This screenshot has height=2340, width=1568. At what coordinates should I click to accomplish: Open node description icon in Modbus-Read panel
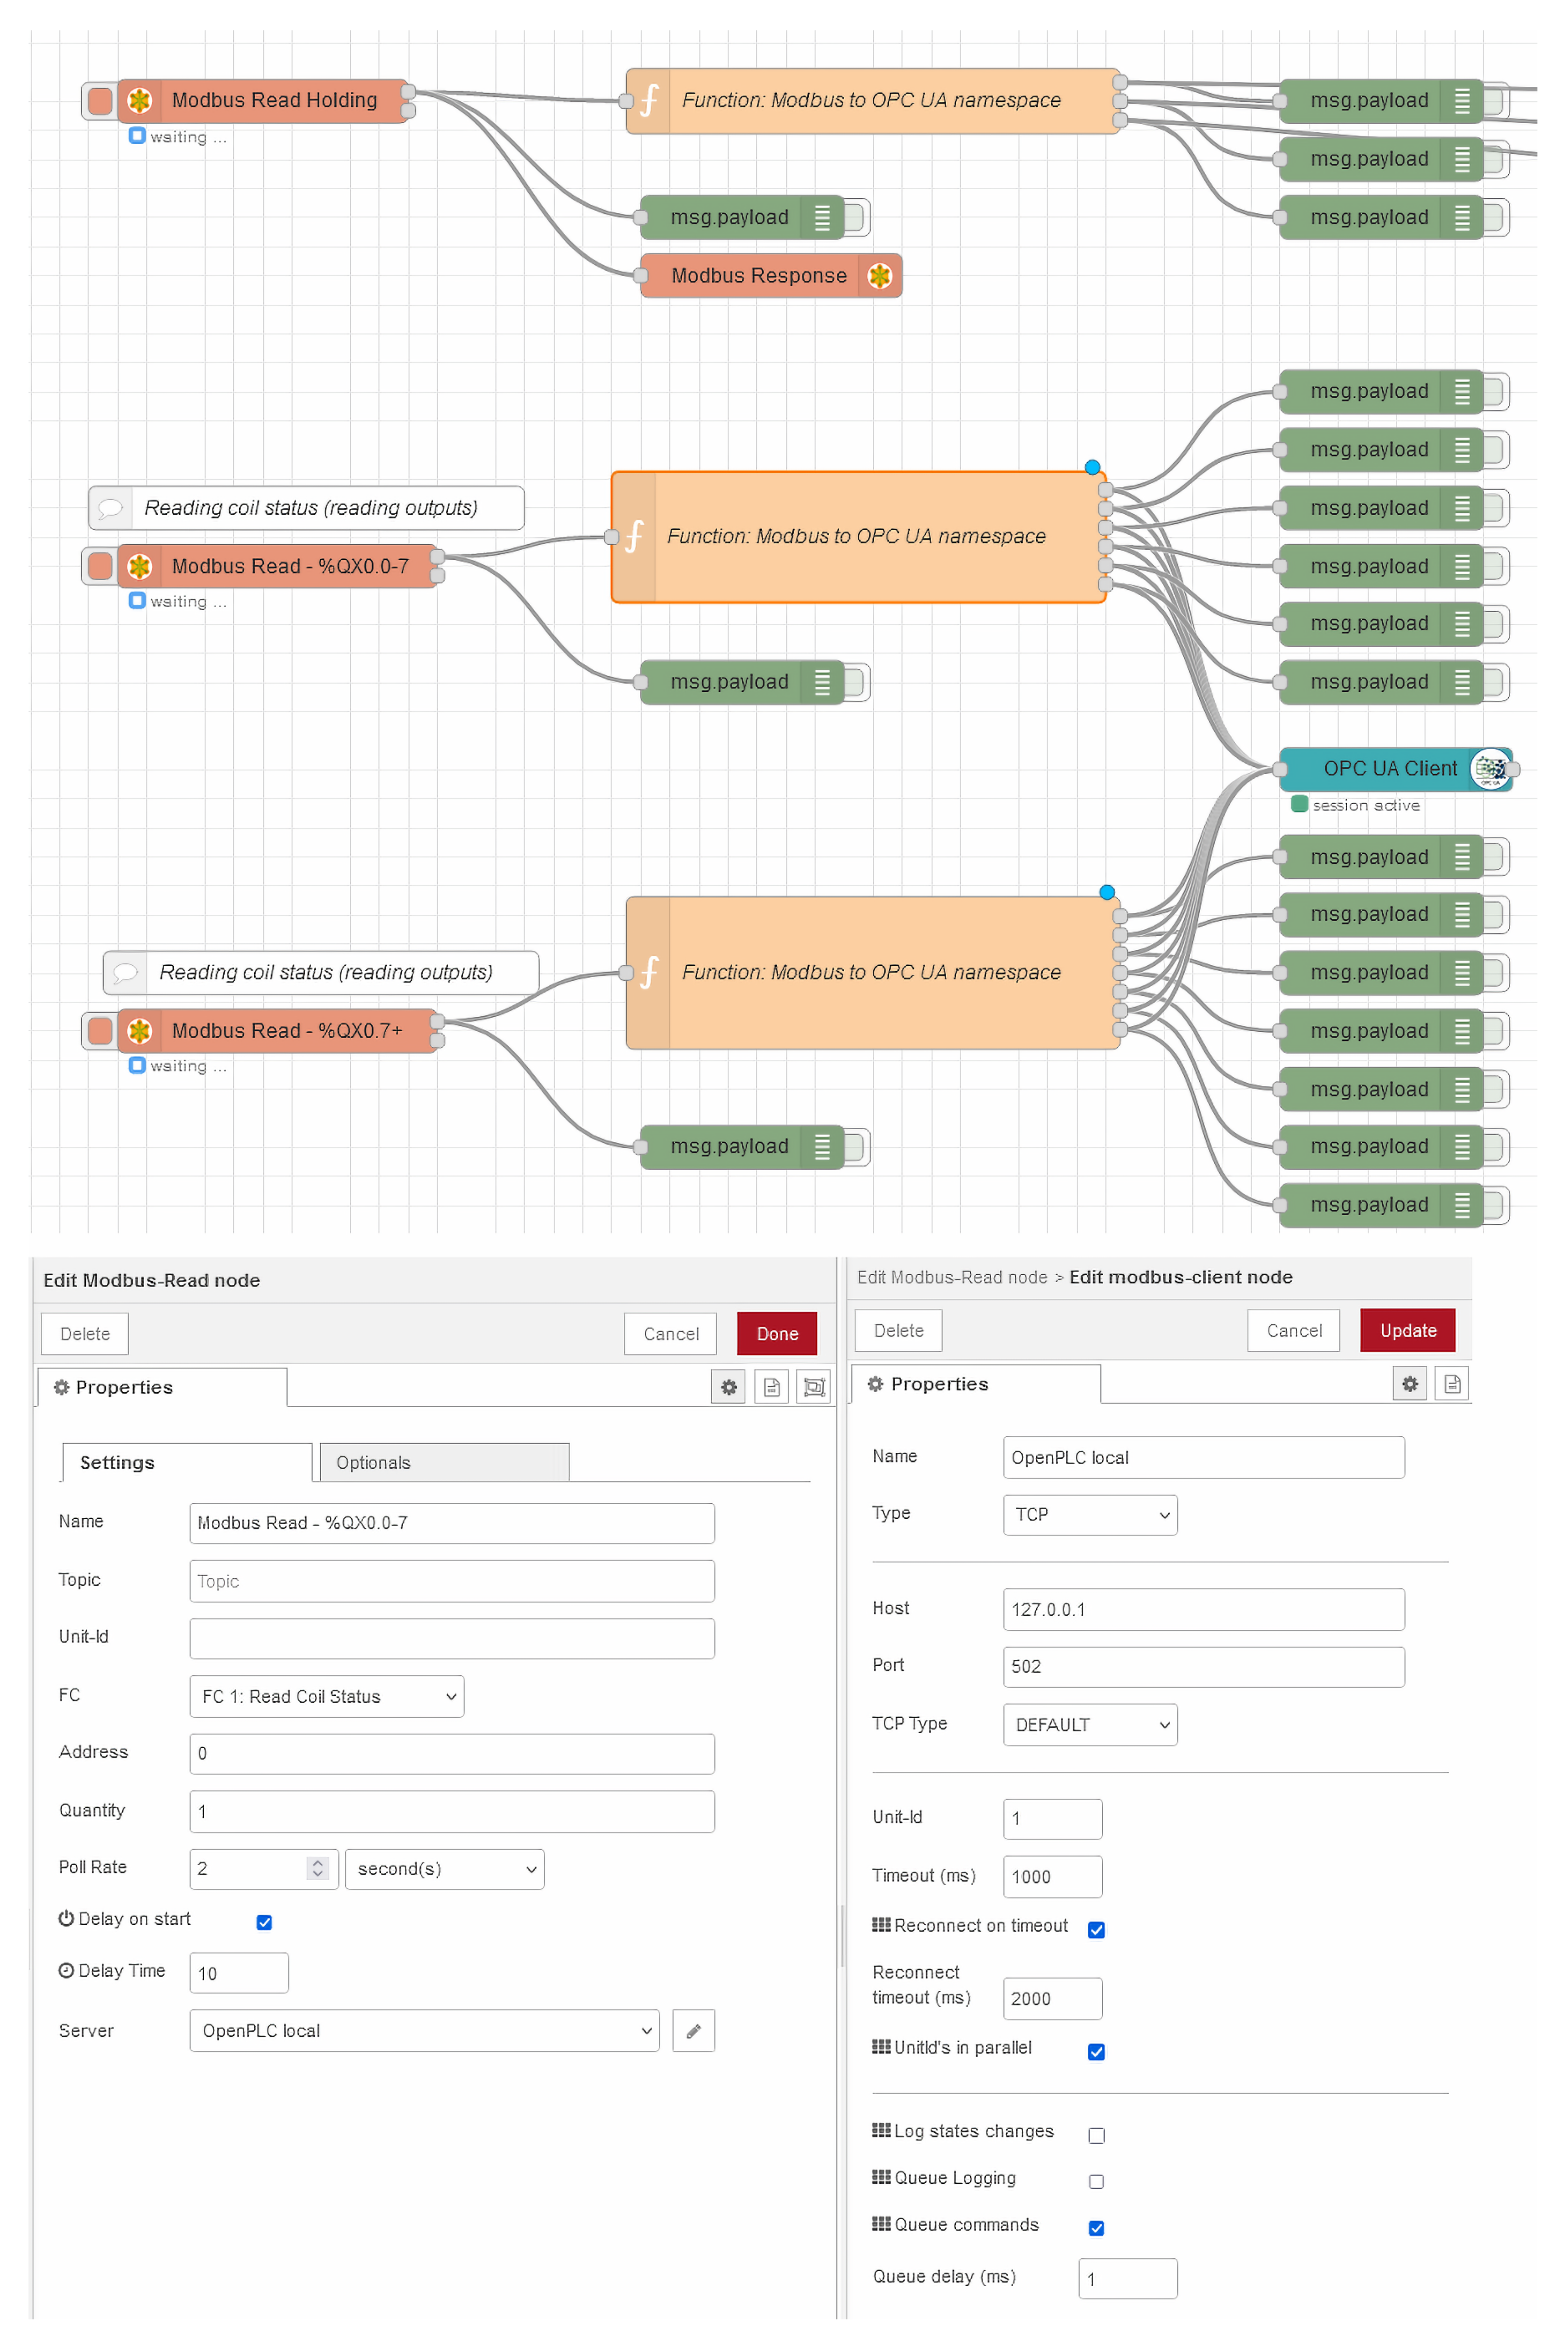pyautogui.click(x=771, y=1386)
